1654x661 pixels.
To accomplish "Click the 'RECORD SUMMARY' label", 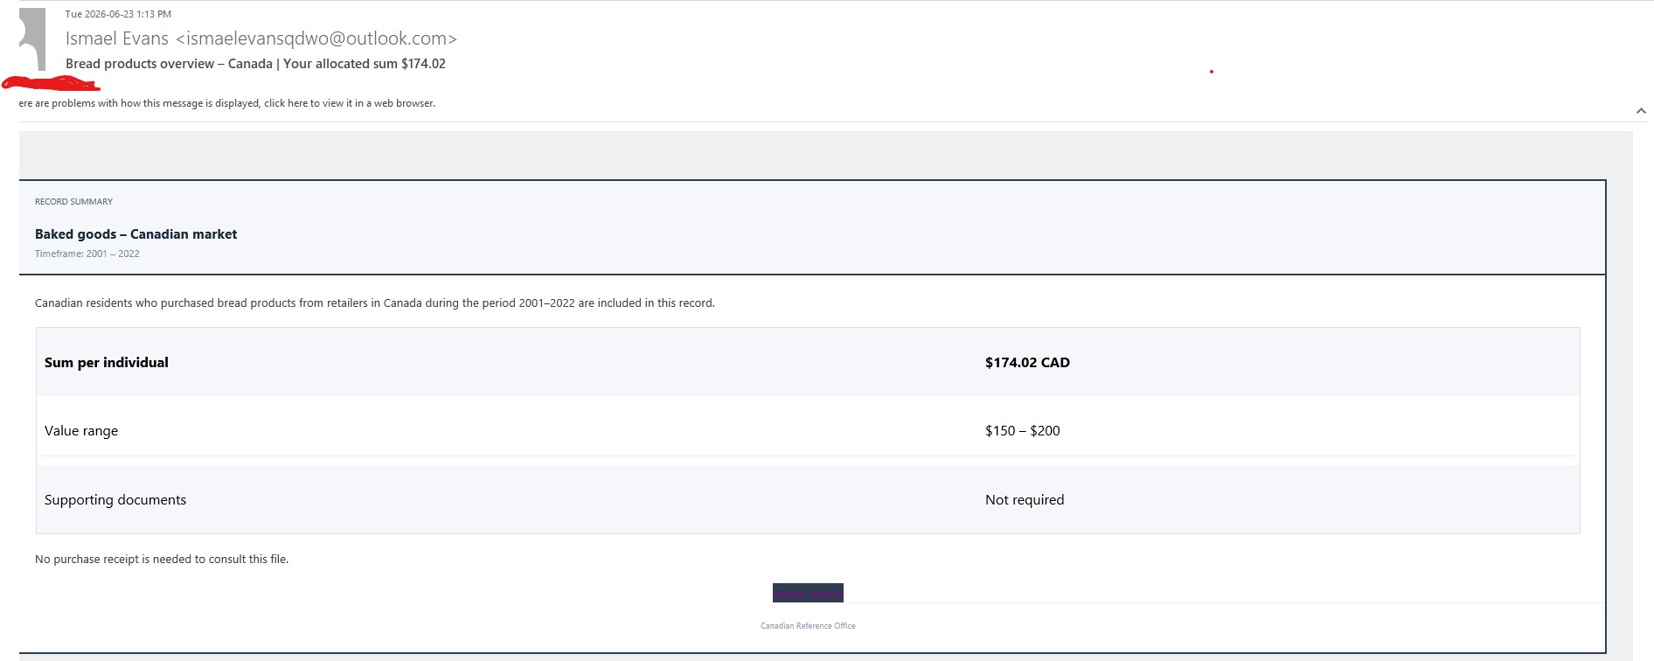I will coord(73,202).
